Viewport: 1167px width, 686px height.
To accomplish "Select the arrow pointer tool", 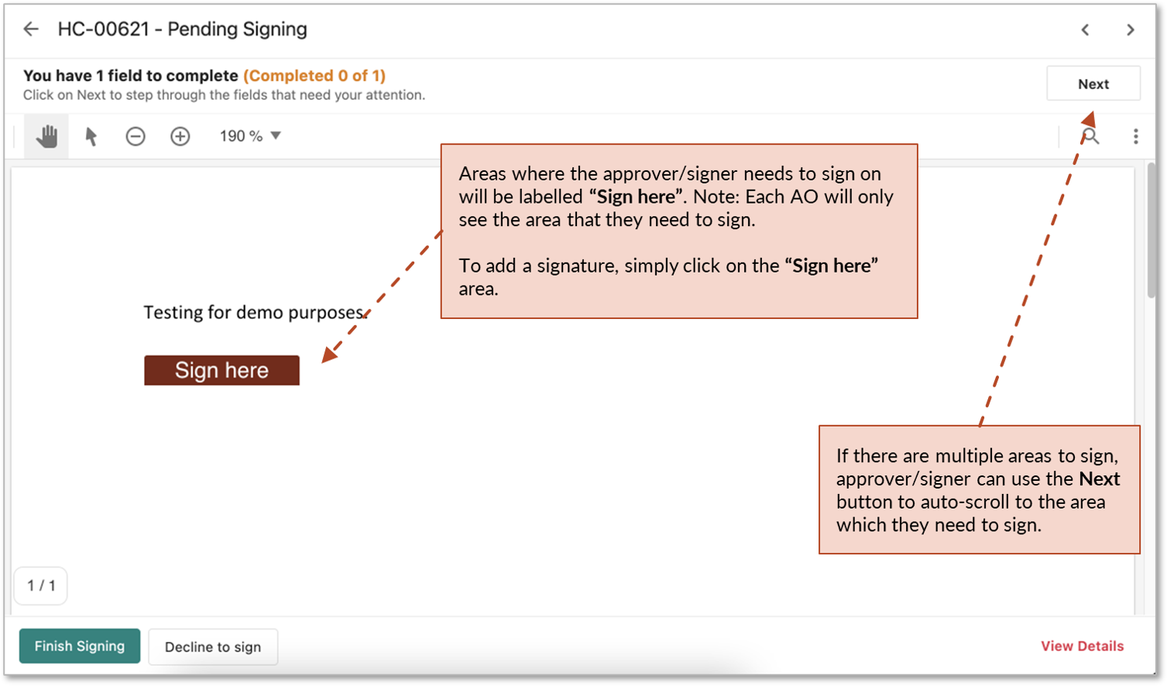I will coord(91,136).
